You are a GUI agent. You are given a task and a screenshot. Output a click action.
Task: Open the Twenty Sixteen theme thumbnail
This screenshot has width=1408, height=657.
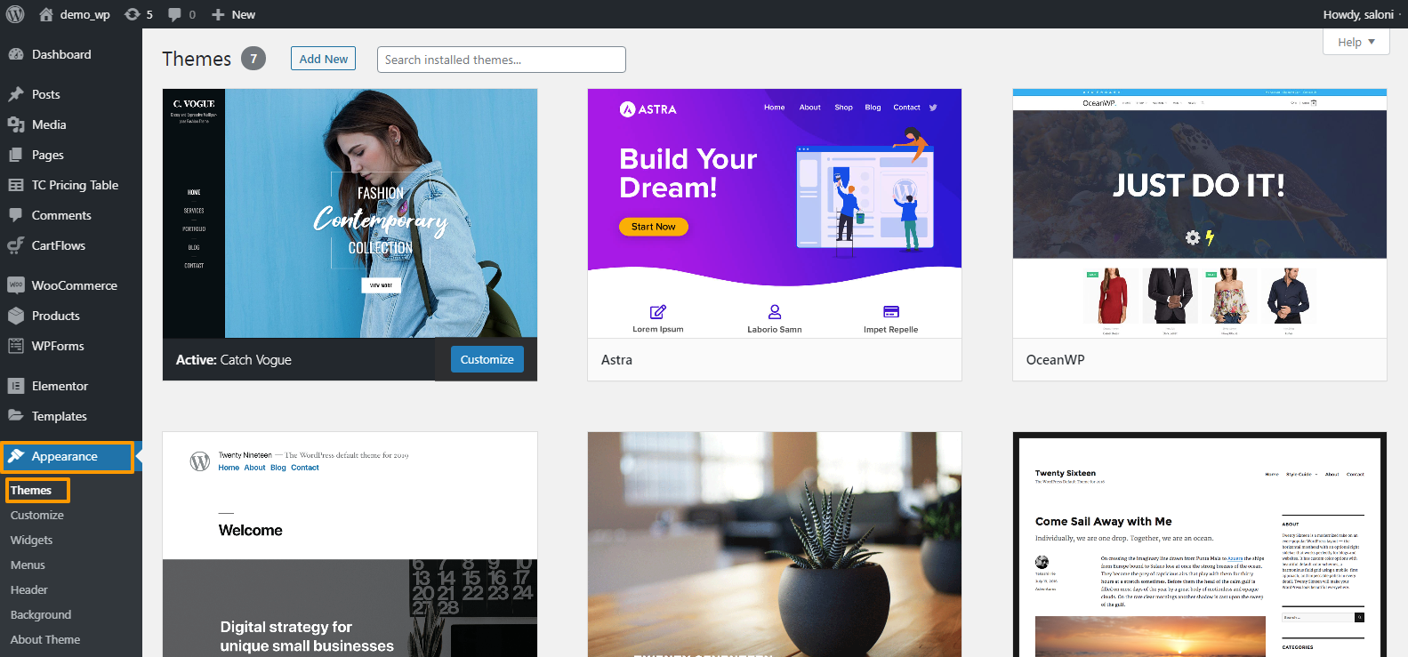(x=1200, y=545)
